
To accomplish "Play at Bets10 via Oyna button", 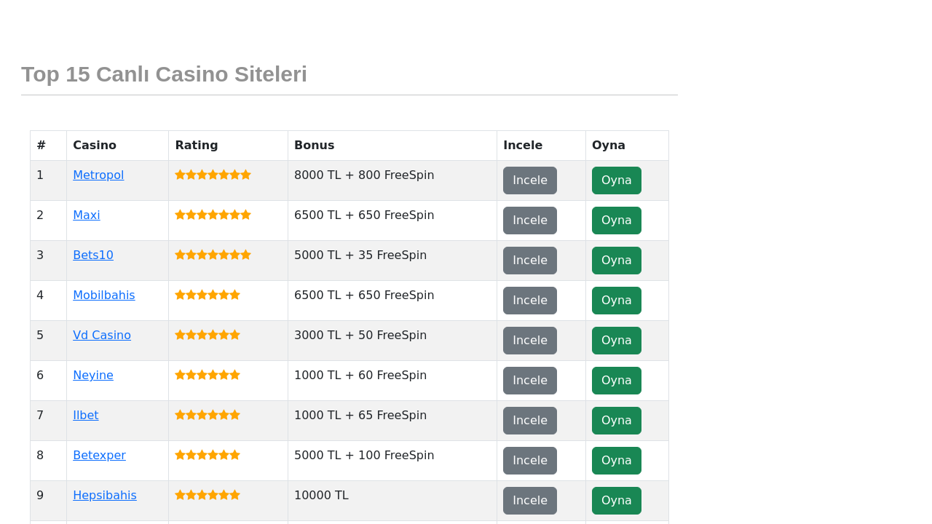I will pos(617,261).
